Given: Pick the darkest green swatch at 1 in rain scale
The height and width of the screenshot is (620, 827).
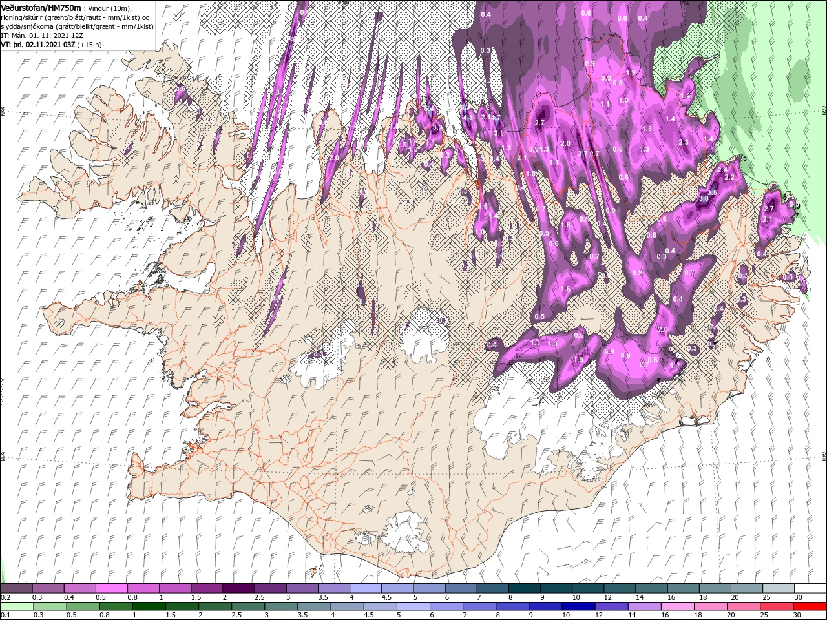Looking at the screenshot, I should pyautogui.click(x=149, y=606).
